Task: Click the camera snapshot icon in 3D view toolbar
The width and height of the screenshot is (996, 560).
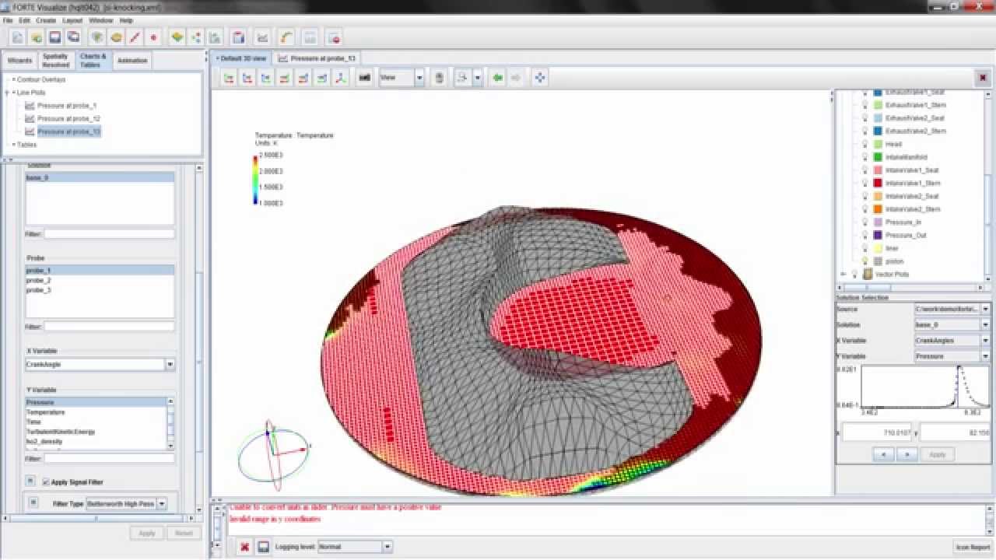Action: click(x=363, y=78)
